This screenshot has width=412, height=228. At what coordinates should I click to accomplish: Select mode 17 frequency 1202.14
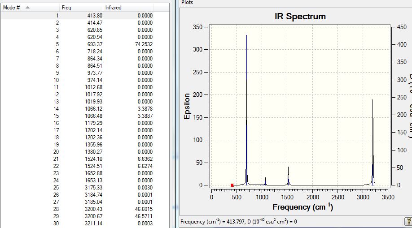tap(93, 130)
